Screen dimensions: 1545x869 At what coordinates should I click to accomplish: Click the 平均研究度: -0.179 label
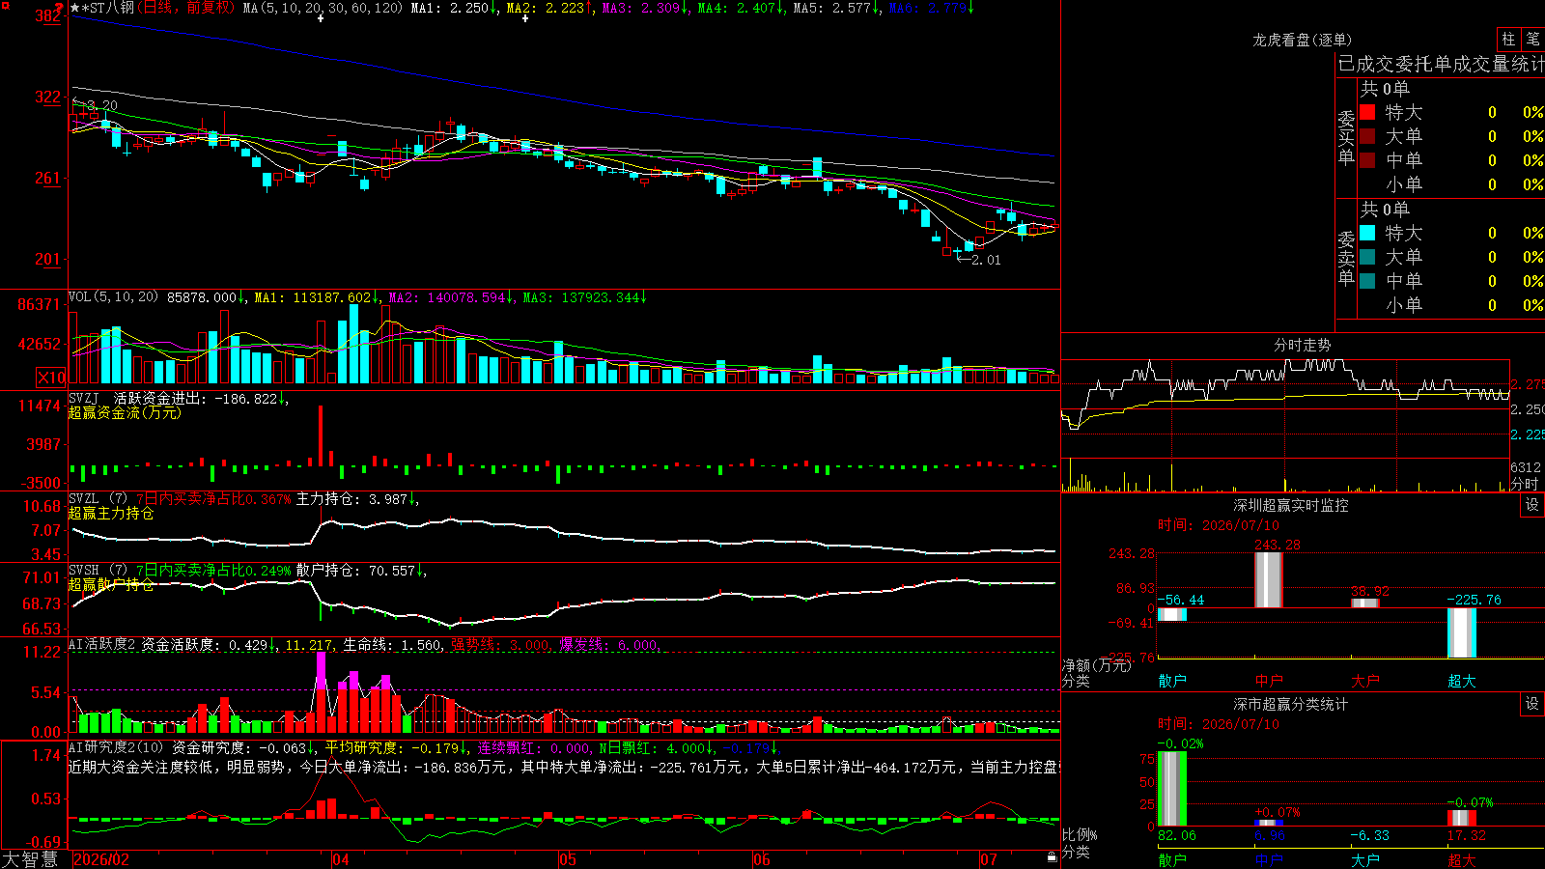396,747
